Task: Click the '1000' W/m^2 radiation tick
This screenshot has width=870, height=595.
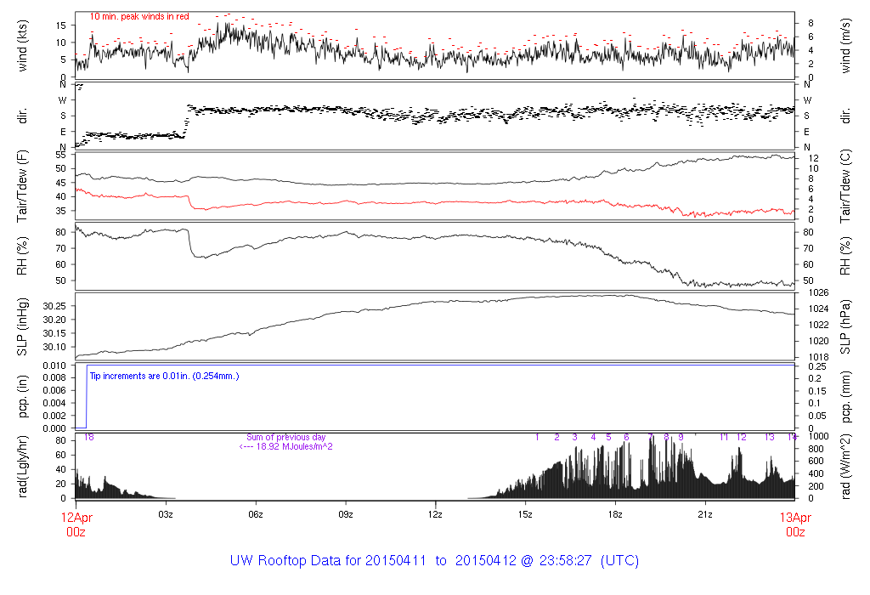Action: tap(819, 436)
